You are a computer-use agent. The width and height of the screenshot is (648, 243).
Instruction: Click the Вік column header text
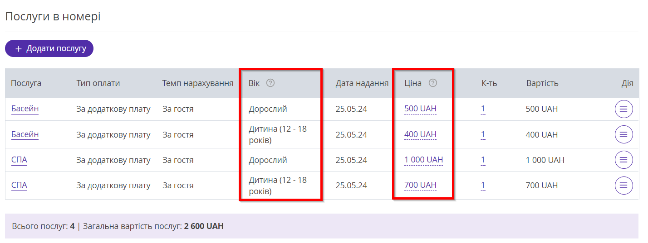254,83
